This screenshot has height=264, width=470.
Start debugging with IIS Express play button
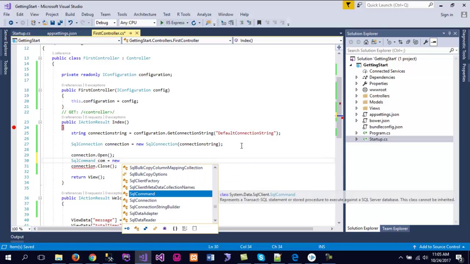(x=162, y=23)
